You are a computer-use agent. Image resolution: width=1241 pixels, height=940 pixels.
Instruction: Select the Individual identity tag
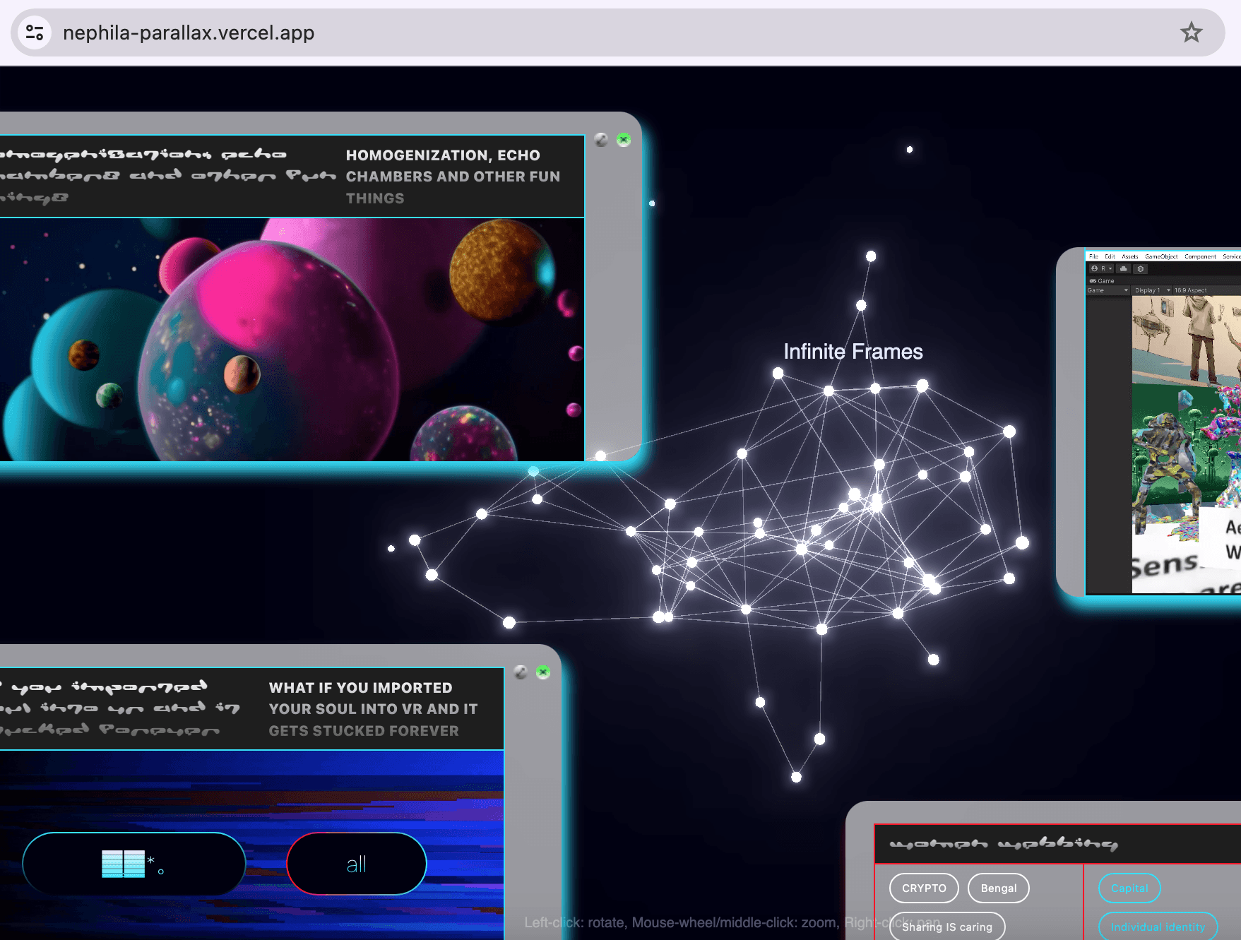click(x=1158, y=927)
